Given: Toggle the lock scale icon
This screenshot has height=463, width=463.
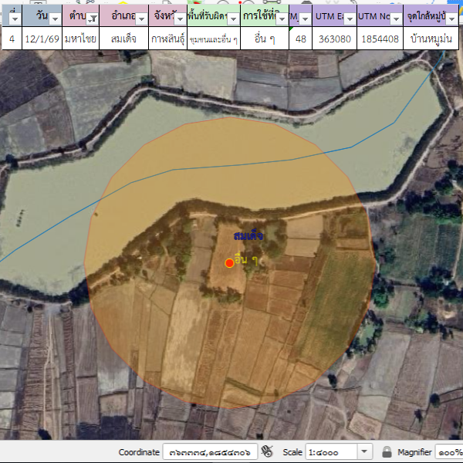Looking at the screenshot, I should click(387, 451).
